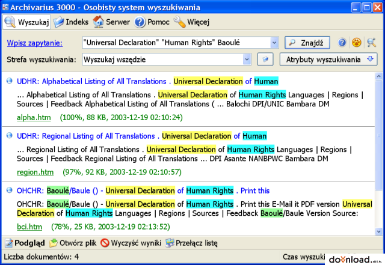Click the search zone folder icon button
Viewport: 385px width, 265px height.
point(265,59)
